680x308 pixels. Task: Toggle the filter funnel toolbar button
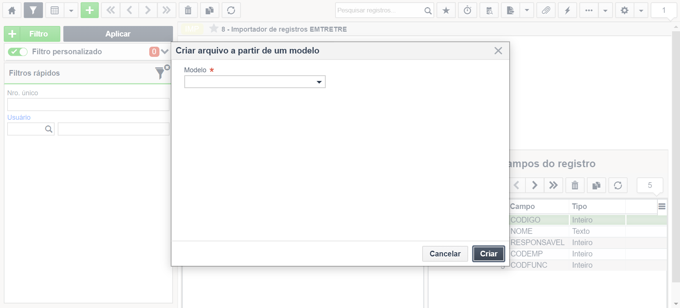33,11
